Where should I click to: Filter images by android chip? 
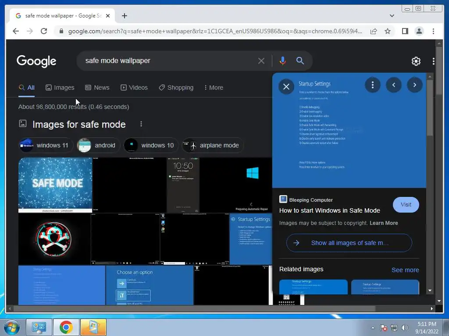click(98, 145)
